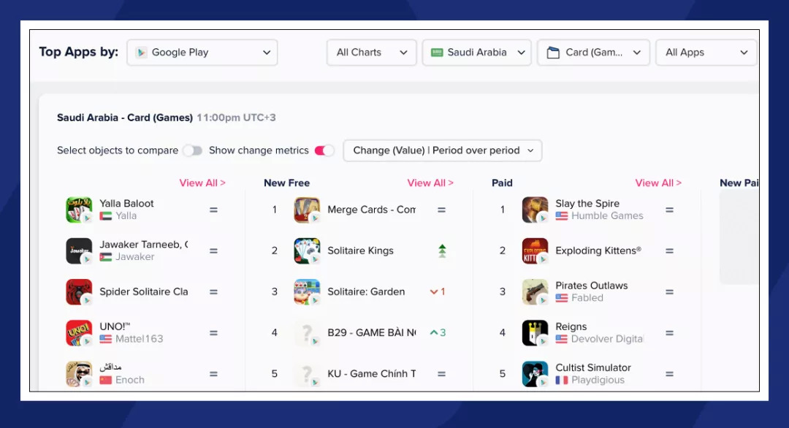Select Cultist Simulator title text
Image resolution: width=789 pixels, height=428 pixels.
(592, 367)
